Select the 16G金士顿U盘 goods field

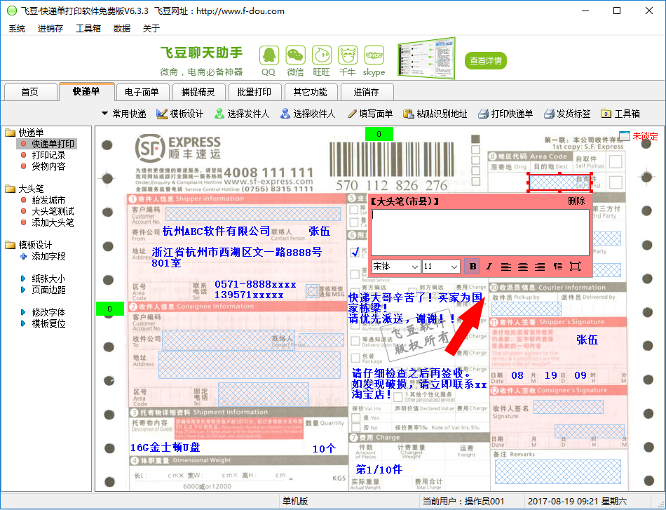pos(165,447)
